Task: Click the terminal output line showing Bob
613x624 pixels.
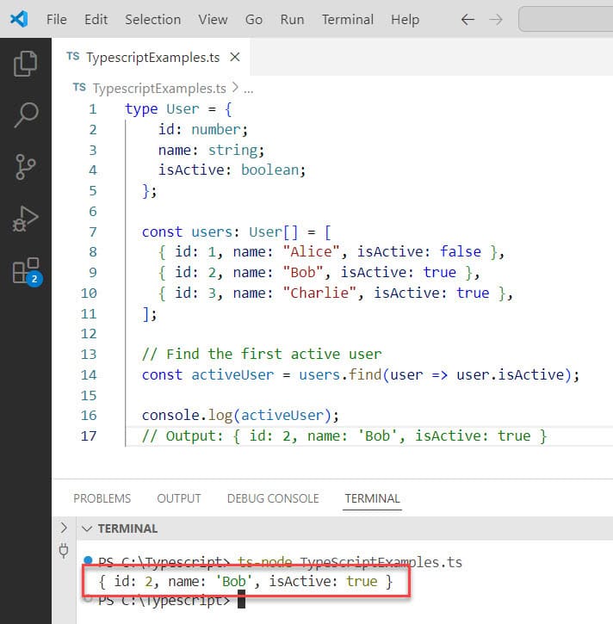Action: click(x=246, y=582)
